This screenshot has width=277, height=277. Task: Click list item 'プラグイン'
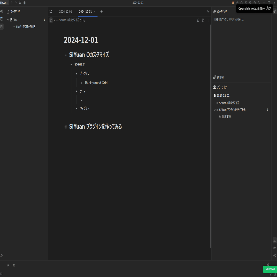click(x=84, y=73)
